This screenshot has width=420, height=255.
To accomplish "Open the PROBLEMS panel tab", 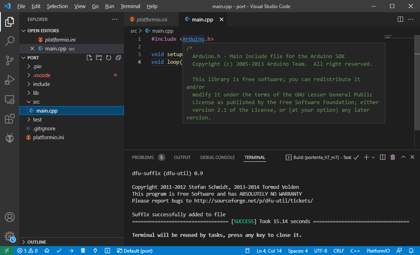I will tap(143, 157).
